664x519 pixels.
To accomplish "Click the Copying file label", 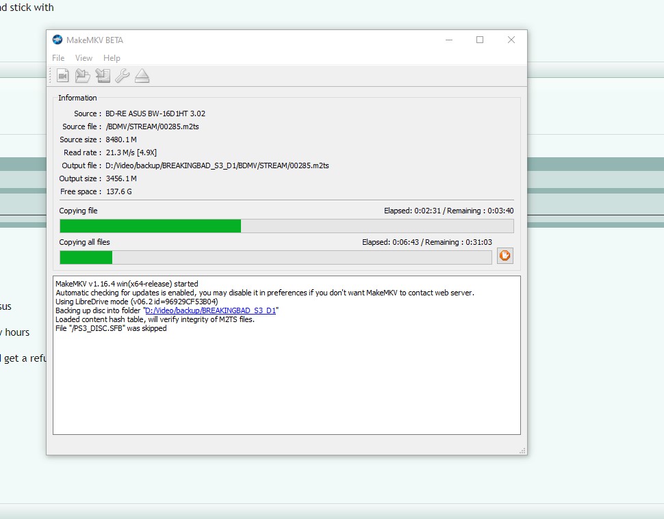I will click(78, 211).
